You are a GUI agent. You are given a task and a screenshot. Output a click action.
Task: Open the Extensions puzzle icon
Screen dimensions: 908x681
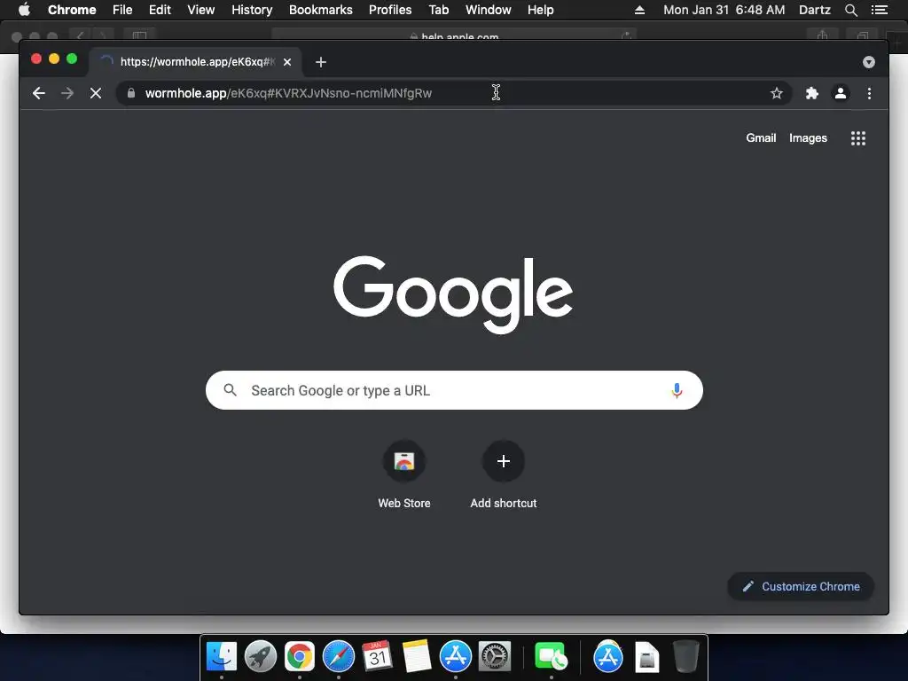pyautogui.click(x=812, y=93)
